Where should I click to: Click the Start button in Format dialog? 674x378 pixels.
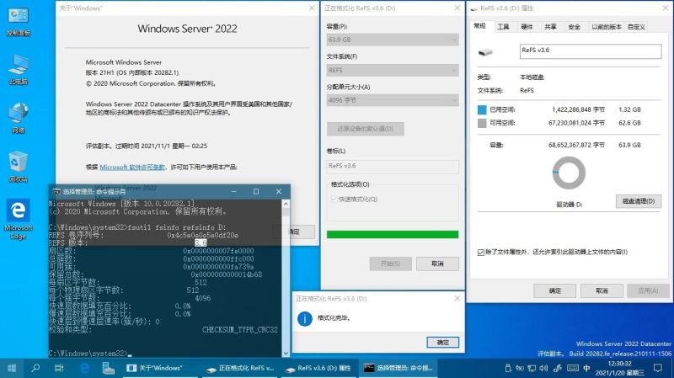390,264
